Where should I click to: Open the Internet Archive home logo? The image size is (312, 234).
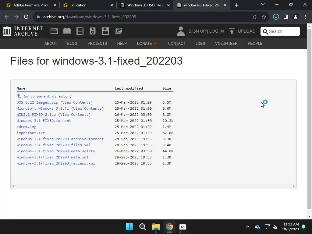(23, 31)
